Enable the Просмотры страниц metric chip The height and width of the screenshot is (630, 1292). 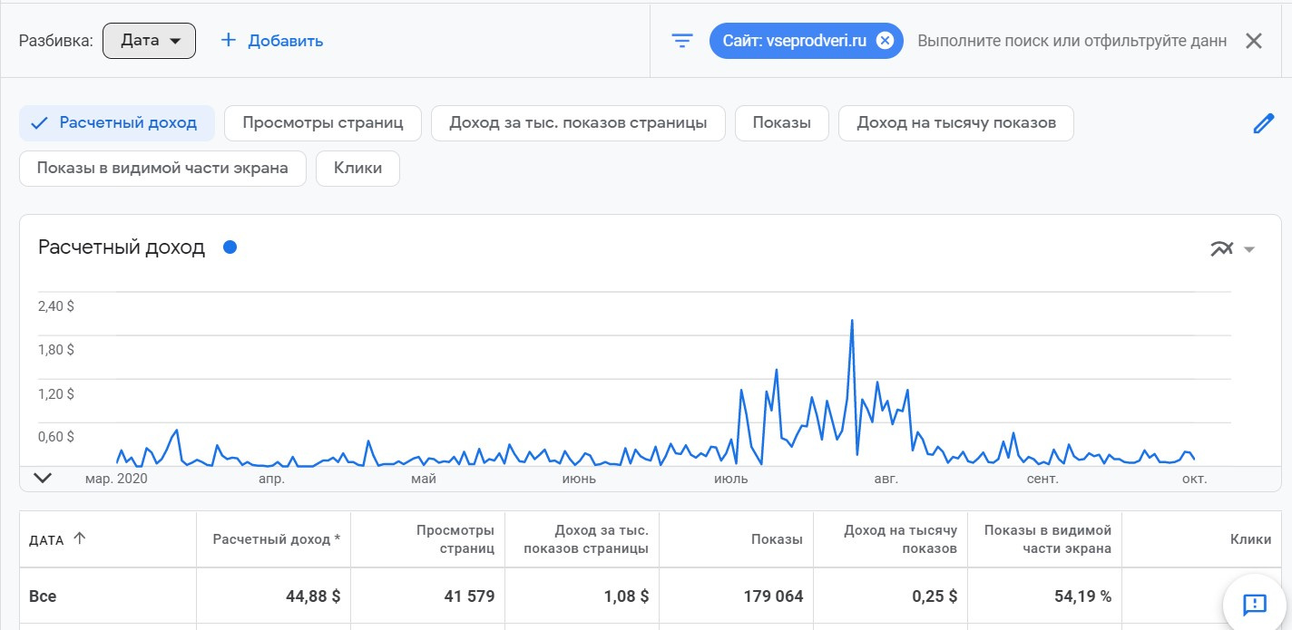coord(322,123)
